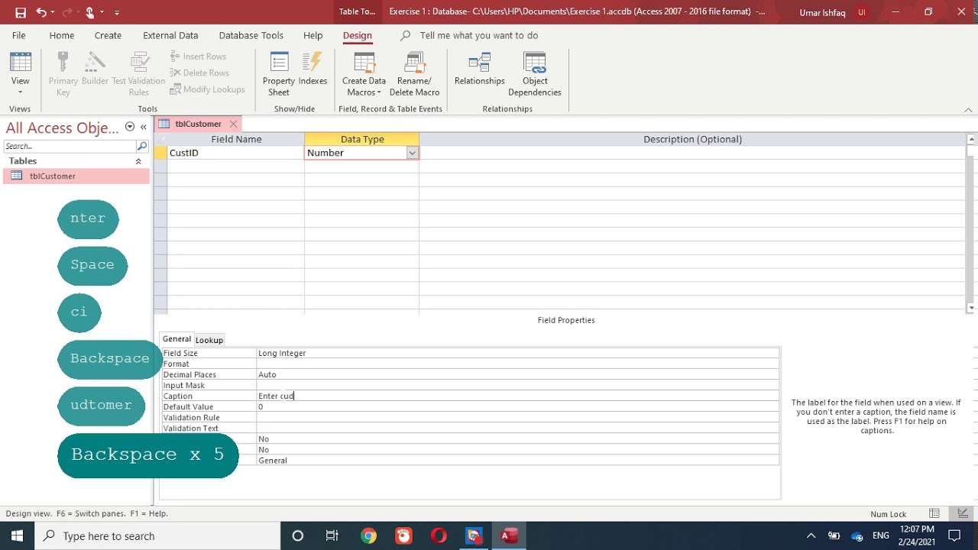
Task: Open the Windows Start menu
Action: tap(17, 535)
